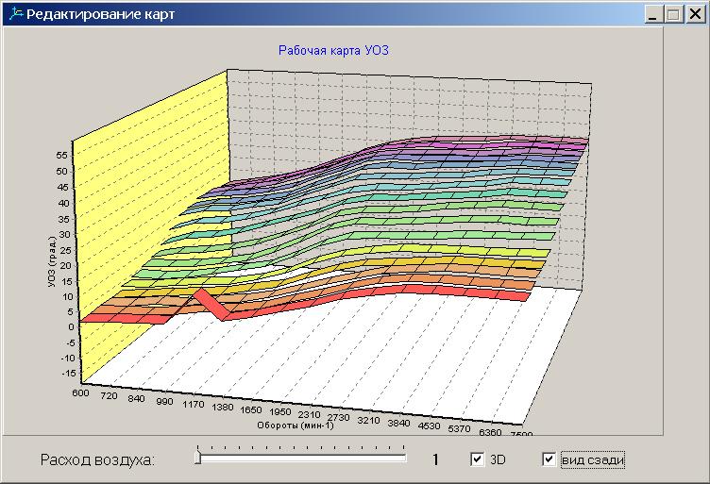This screenshot has width=710, height=484.
Task: Click the 3210 tick on the RPM axis
Action: 367,420
